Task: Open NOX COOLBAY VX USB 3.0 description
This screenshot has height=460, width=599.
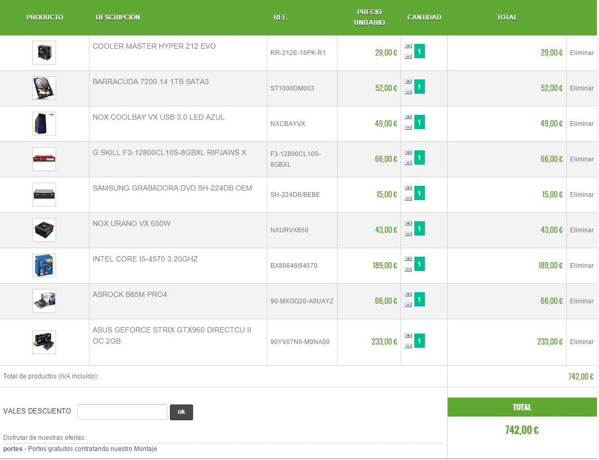Action: click(159, 118)
